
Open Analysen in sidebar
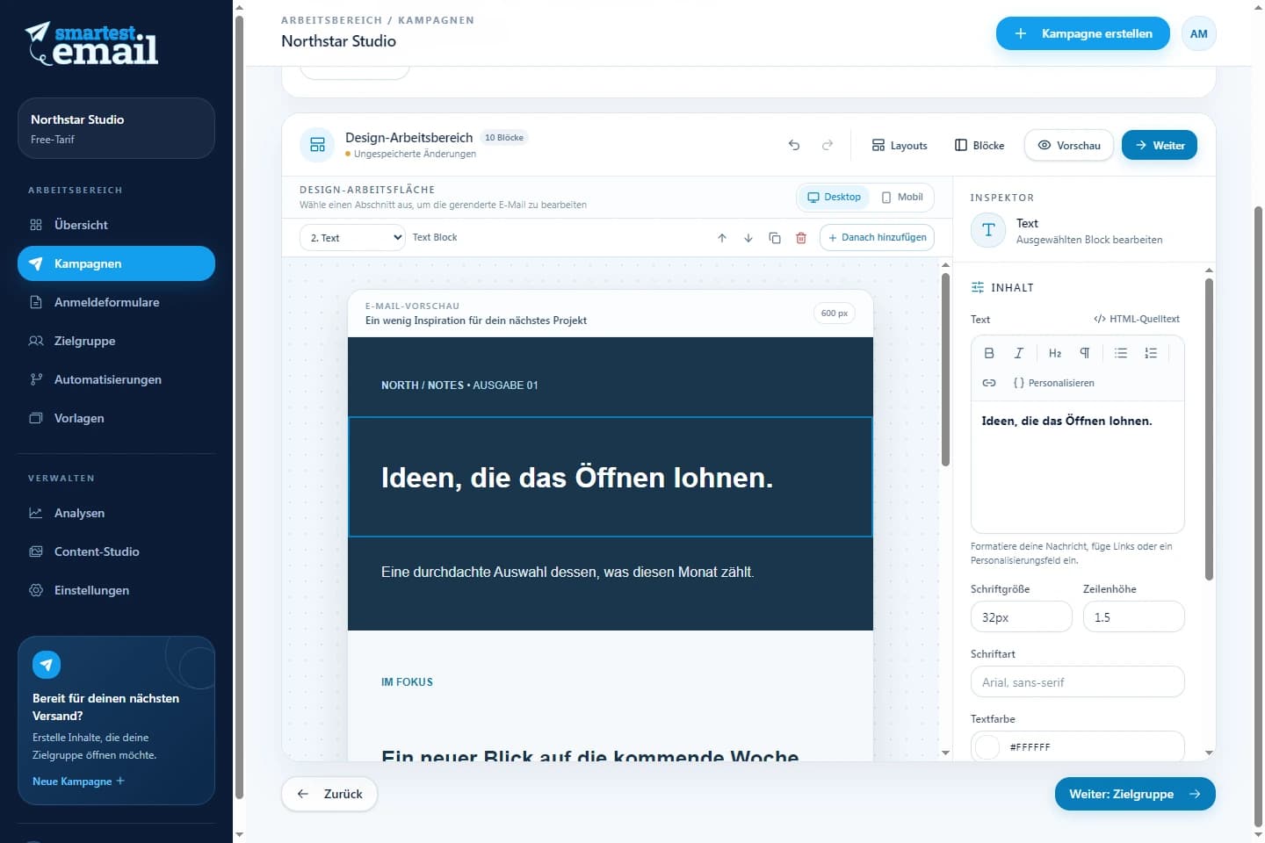click(116, 513)
